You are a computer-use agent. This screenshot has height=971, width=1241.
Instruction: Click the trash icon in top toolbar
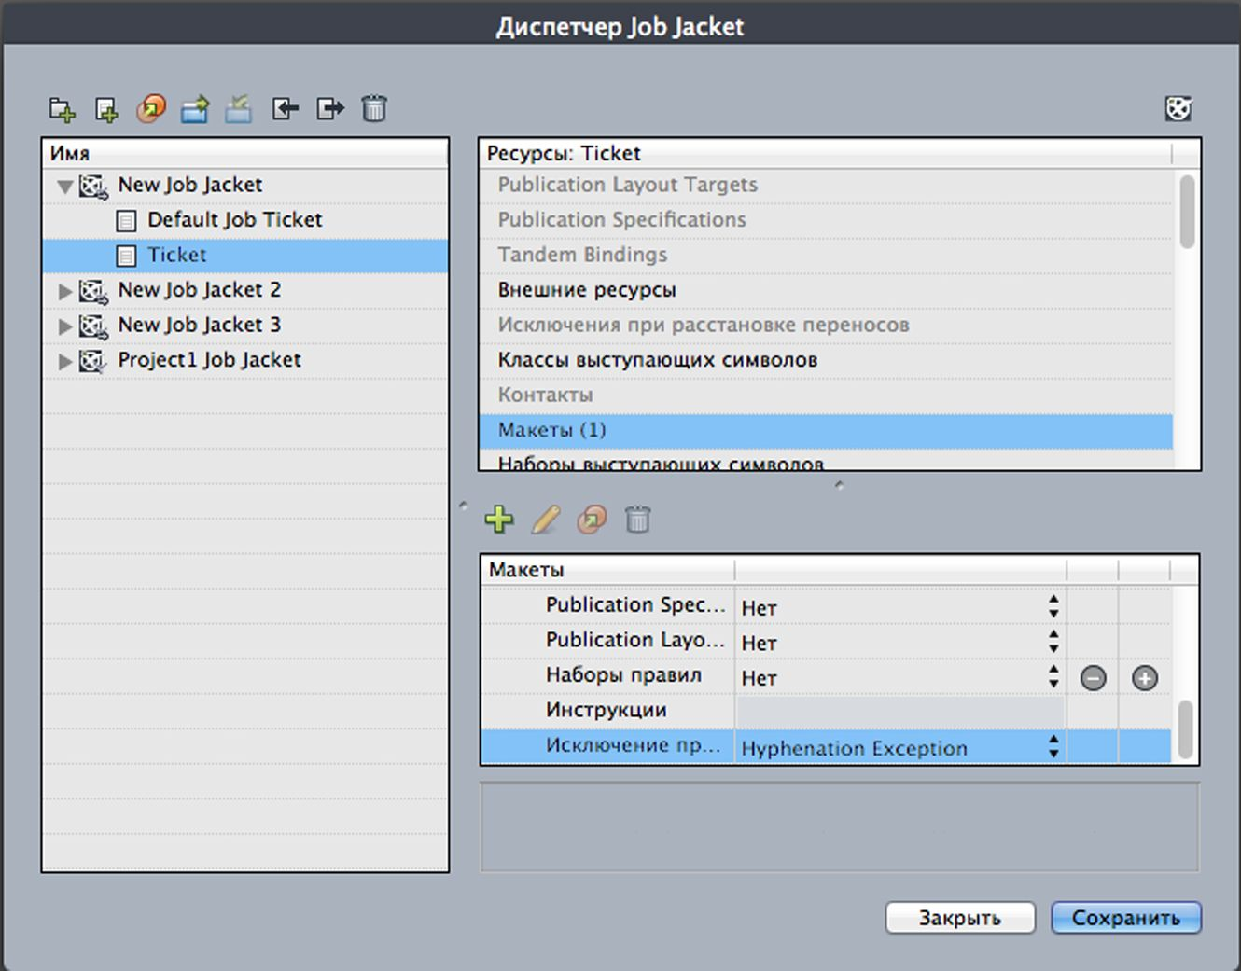pos(374,109)
